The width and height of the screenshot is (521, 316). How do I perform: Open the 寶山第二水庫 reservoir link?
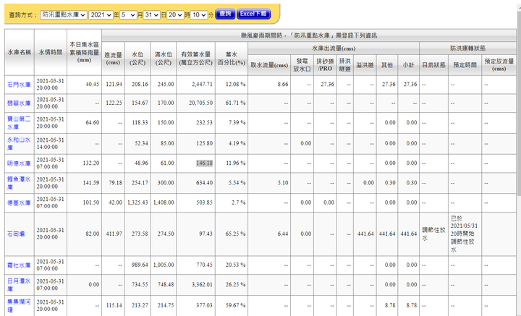coord(19,123)
